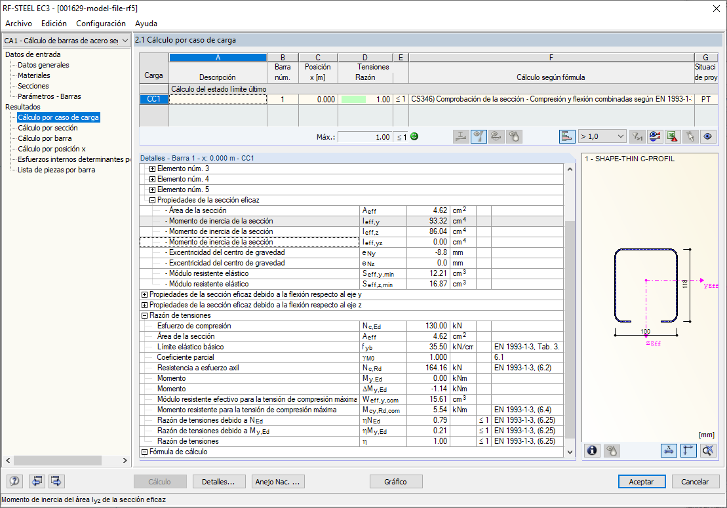Open the Ayuda menu
This screenshot has width=727, height=508.
[146, 24]
